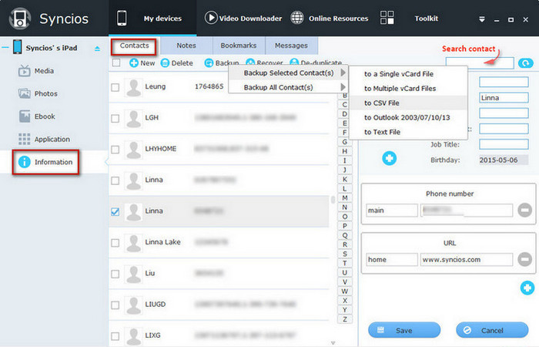Change the Birthday date 2015-05-06
Screen dimensions: 539x347
pos(504,160)
